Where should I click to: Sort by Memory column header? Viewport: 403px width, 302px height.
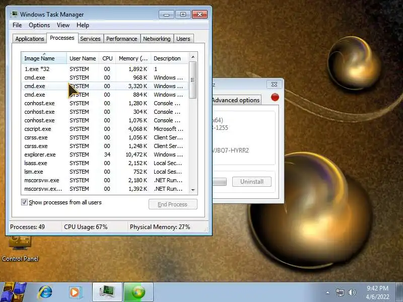coord(133,58)
